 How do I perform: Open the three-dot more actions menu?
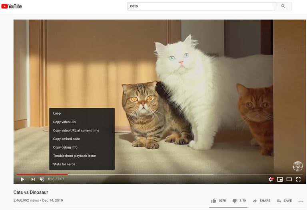[301, 201]
